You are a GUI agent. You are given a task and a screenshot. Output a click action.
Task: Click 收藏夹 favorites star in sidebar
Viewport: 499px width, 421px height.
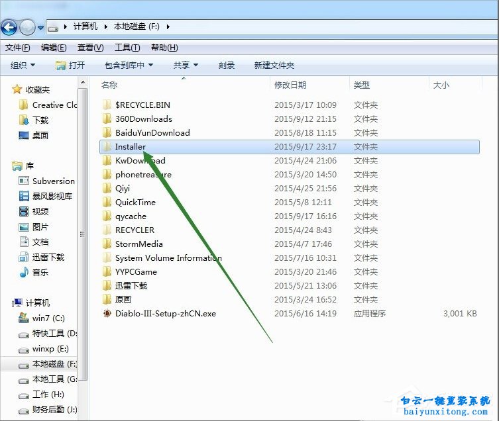tap(17, 89)
